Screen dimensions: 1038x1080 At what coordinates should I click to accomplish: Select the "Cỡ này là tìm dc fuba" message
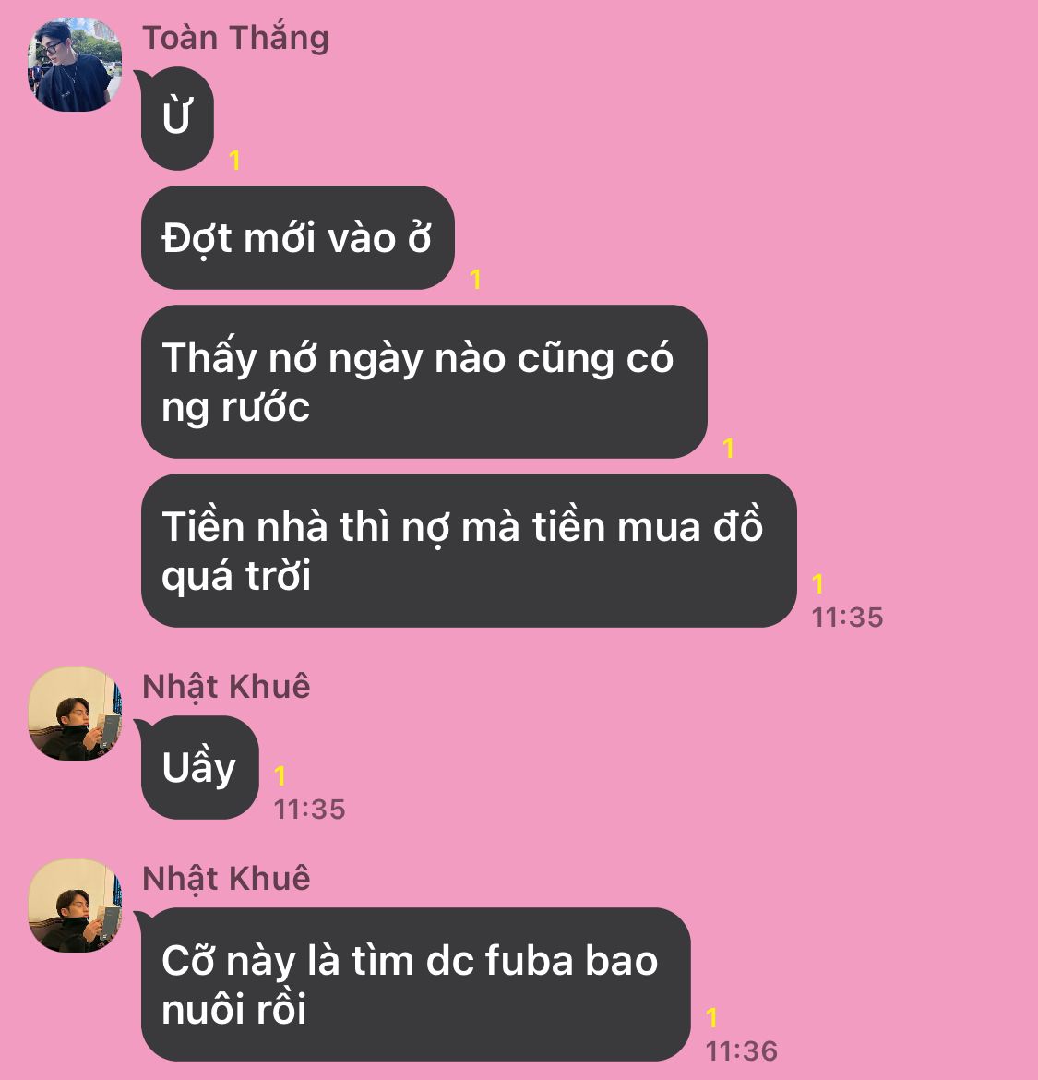[415, 984]
